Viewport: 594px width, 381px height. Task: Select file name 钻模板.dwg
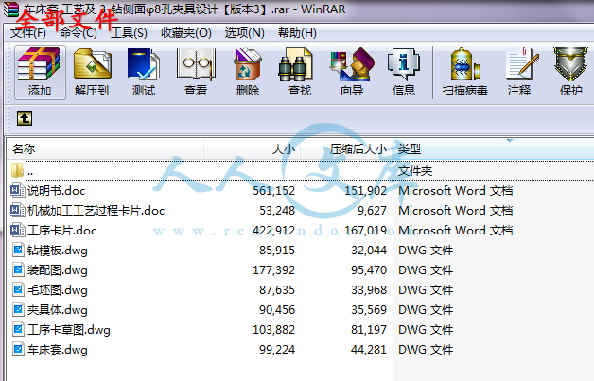coord(57,251)
